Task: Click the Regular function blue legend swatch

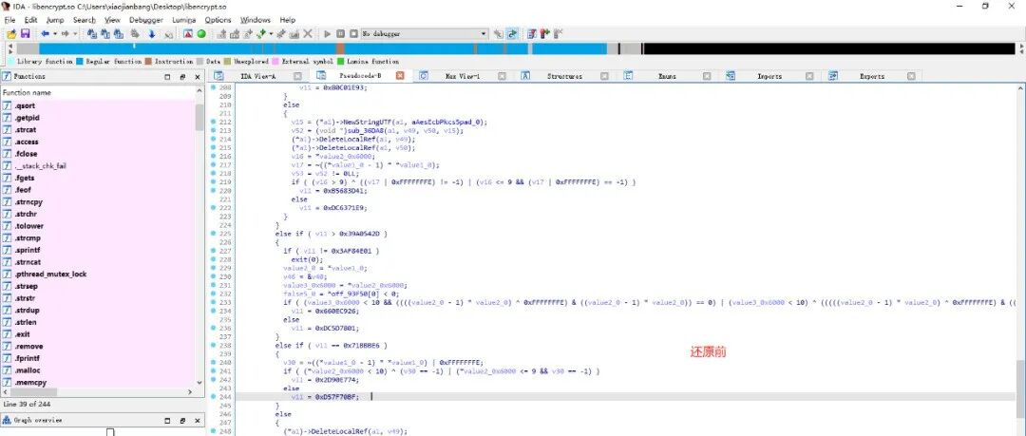Action: [x=80, y=62]
